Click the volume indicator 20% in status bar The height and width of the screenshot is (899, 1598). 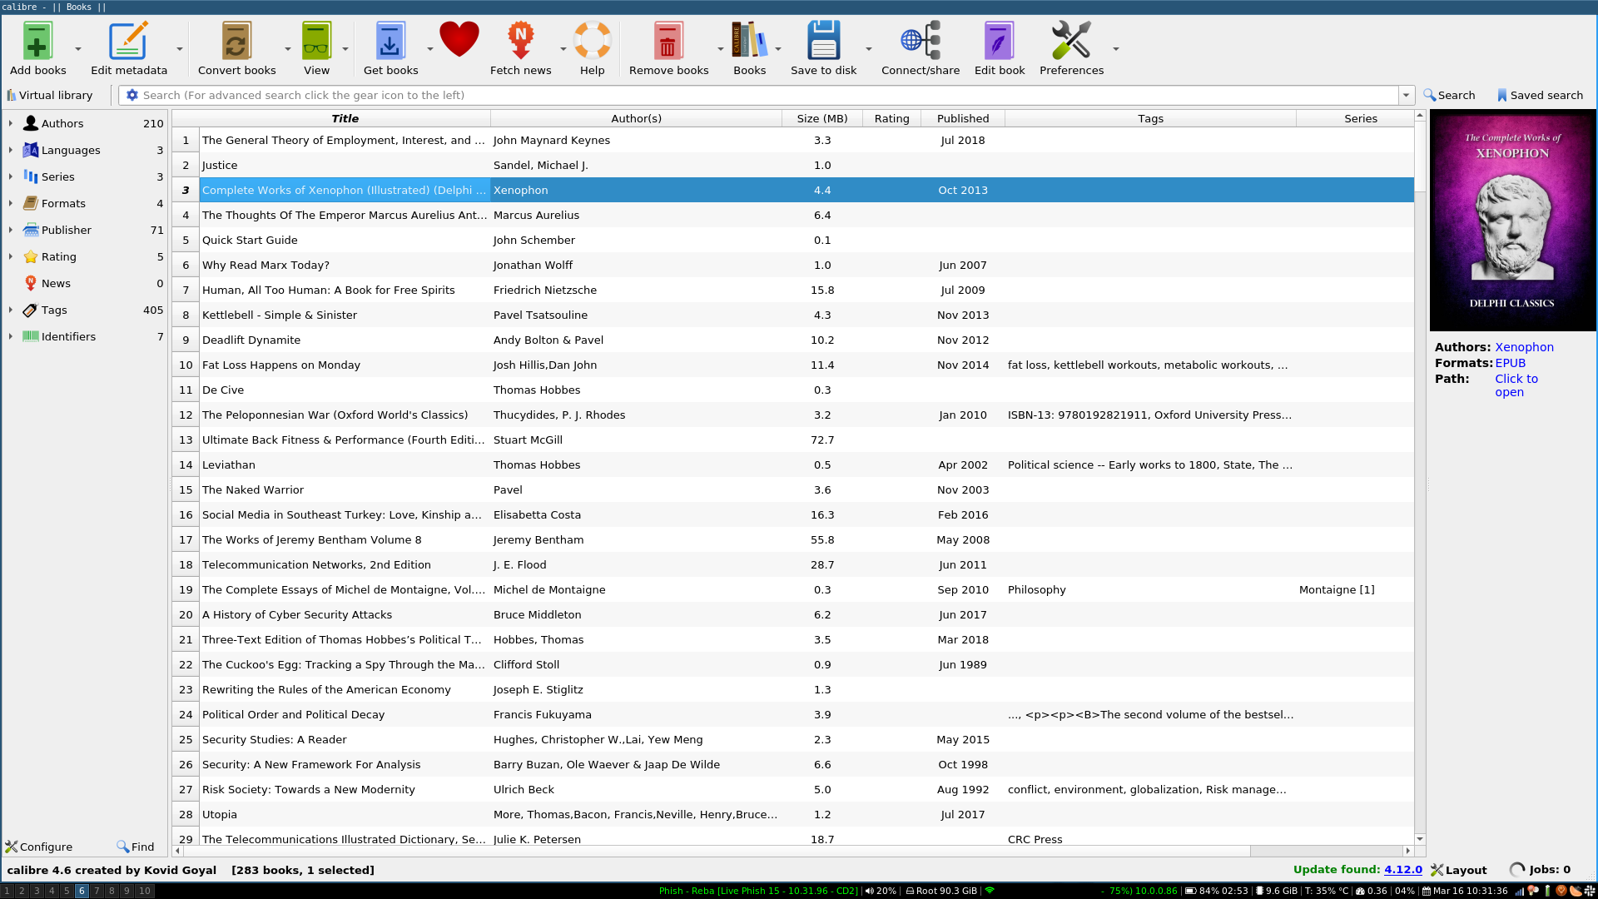click(881, 891)
